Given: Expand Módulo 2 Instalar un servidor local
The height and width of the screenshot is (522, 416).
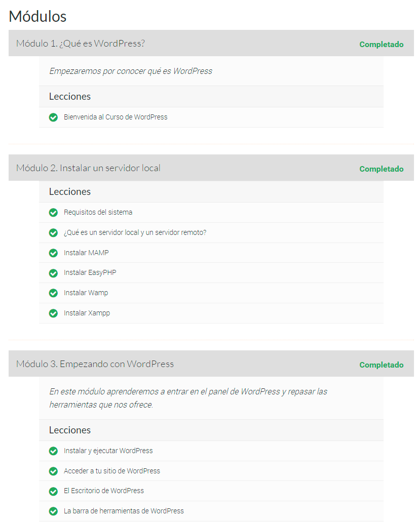Looking at the screenshot, I should (88, 168).
